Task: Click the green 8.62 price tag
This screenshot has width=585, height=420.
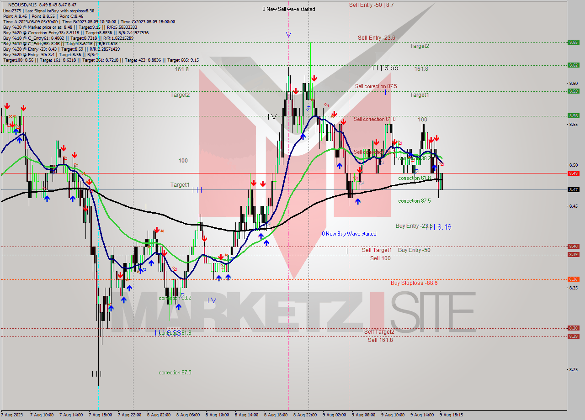Action: [x=573, y=65]
